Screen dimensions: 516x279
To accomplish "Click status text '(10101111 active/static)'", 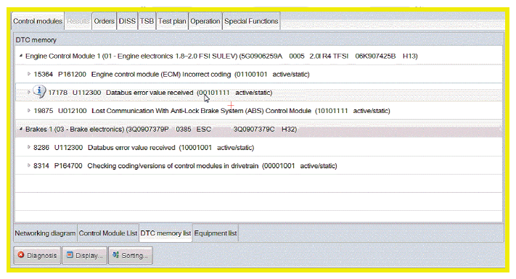I will 353,111.
